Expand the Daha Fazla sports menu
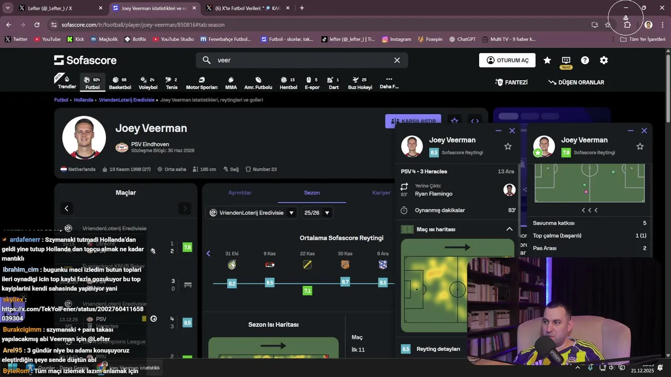This screenshot has width=671, height=377. 389,83
